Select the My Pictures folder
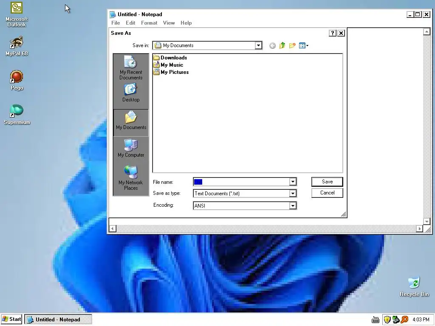Image resolution: width=435 pixels, height=326 pixels. (x=171, y=72)
